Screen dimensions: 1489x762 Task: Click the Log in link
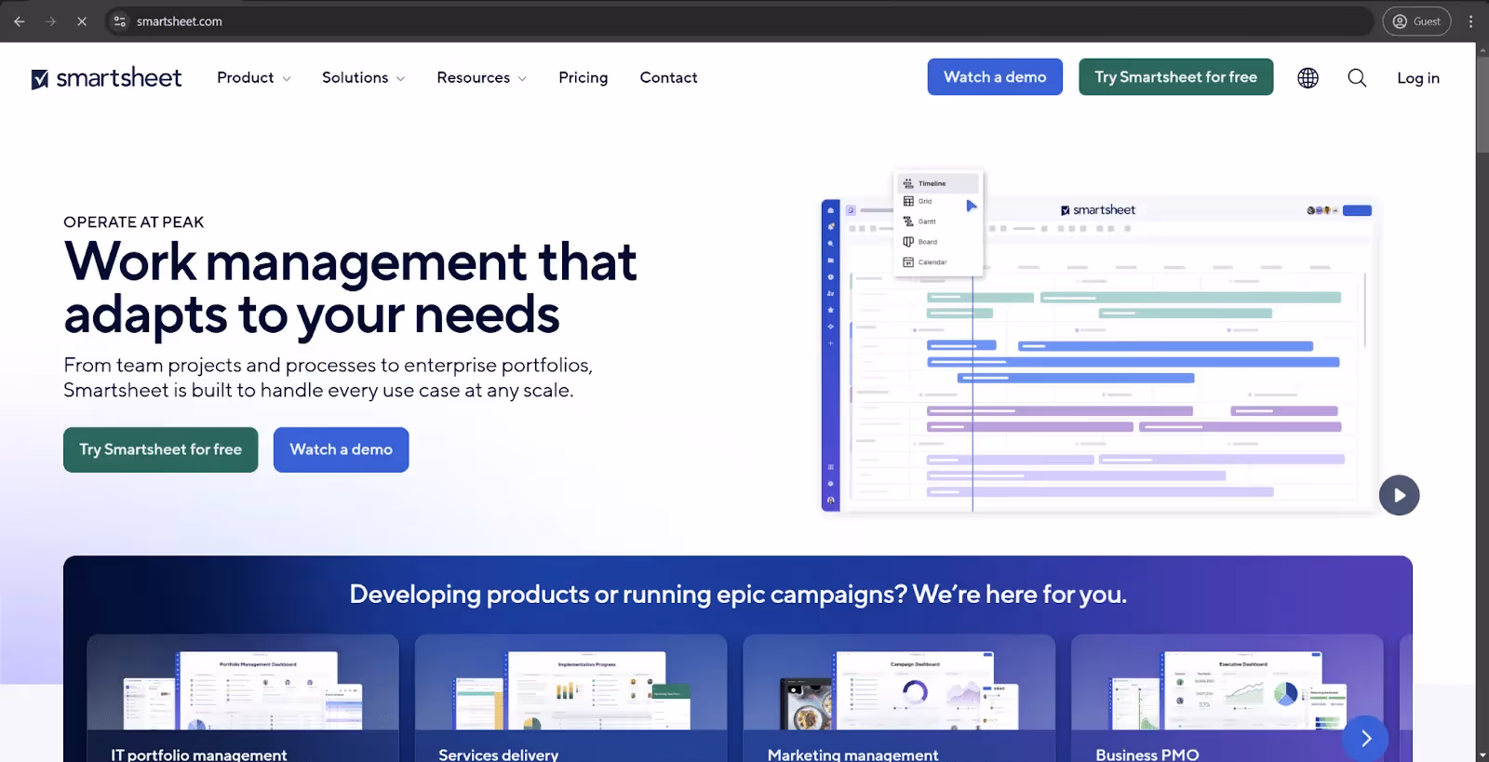pos(1417,78)
